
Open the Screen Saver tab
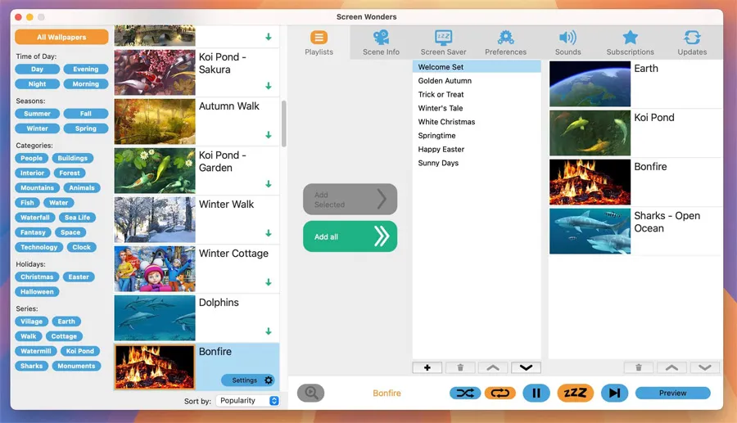(x=443, y=43)
